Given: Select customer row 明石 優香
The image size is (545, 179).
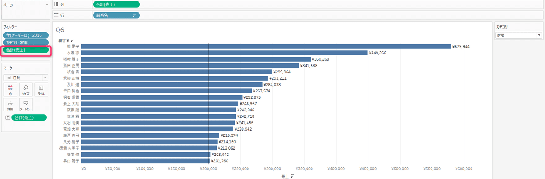Looking at the screenshot, I should pos(72,97).
